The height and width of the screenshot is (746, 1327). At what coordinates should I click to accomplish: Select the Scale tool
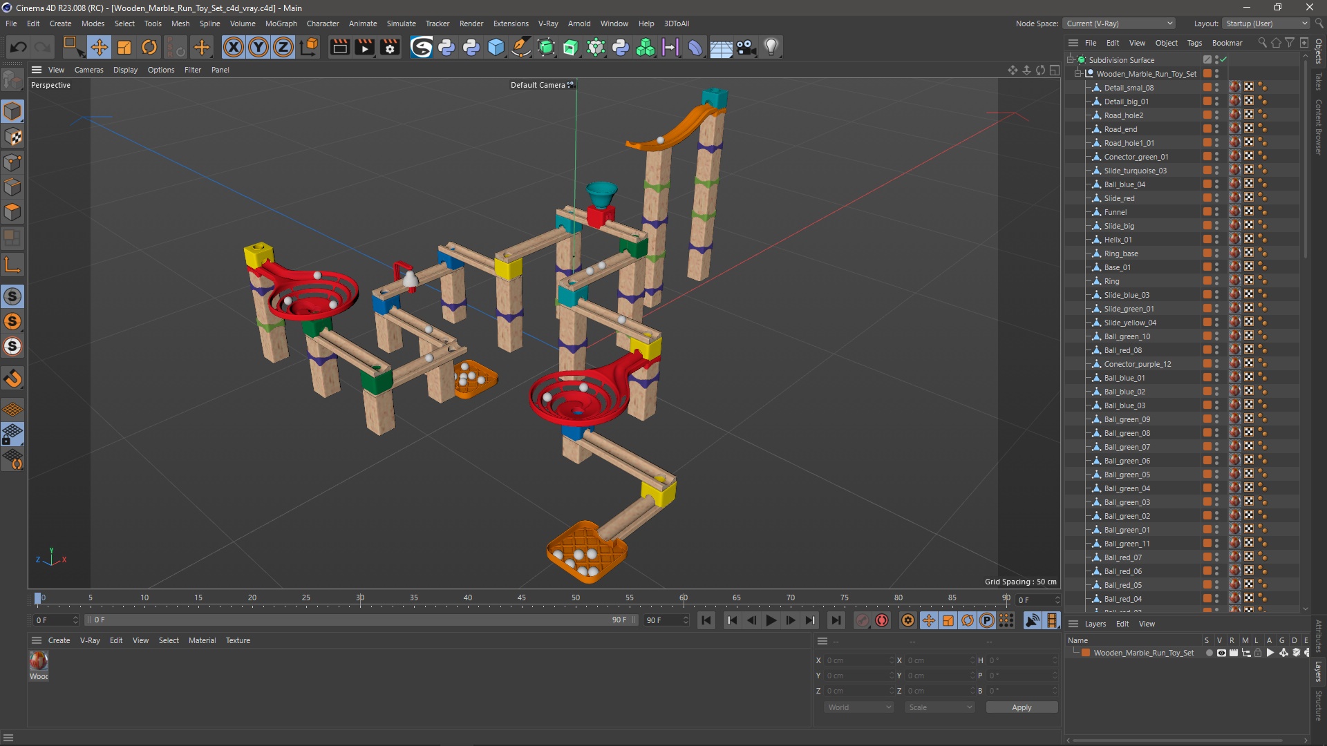(124, 47)
